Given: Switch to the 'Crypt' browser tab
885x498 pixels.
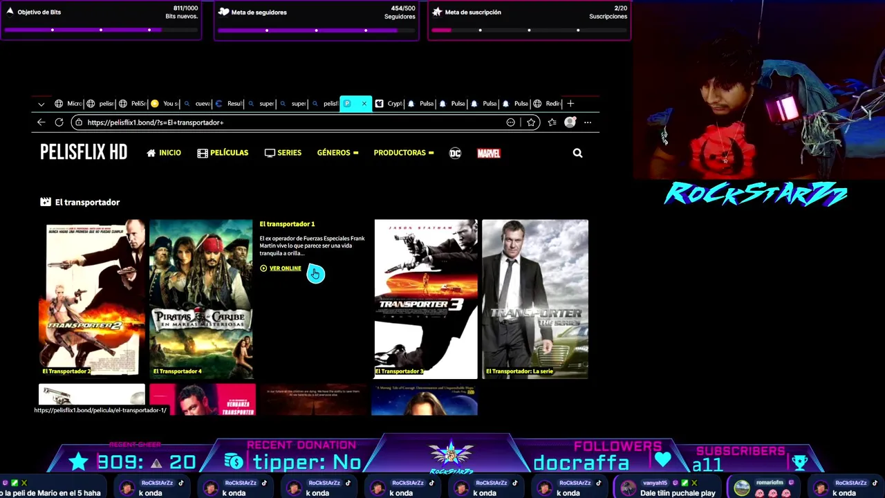Looking at the screenshot, I should [x=389, y=104].
